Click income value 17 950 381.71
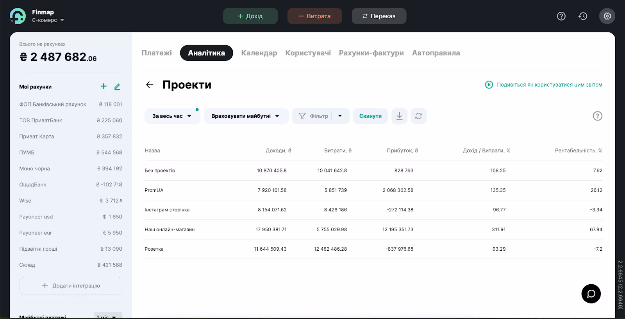 click(x=271, y=229)
